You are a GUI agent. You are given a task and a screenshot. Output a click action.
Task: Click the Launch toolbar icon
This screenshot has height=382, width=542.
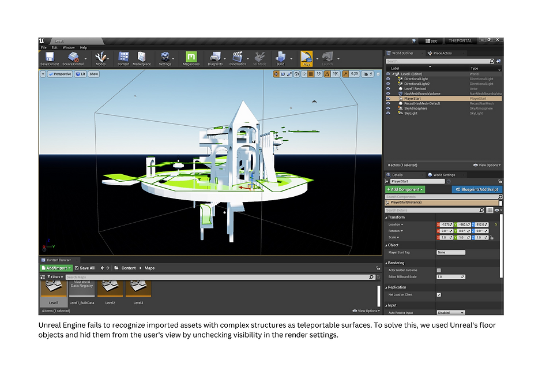click(328, 57)
